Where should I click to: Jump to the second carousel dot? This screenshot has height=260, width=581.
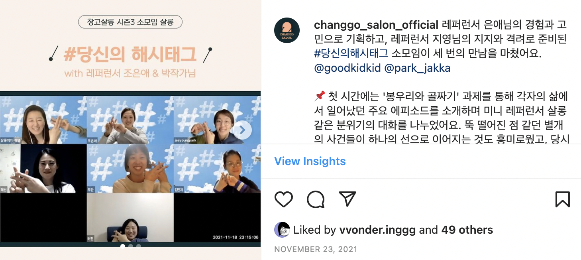coord(131,246)
